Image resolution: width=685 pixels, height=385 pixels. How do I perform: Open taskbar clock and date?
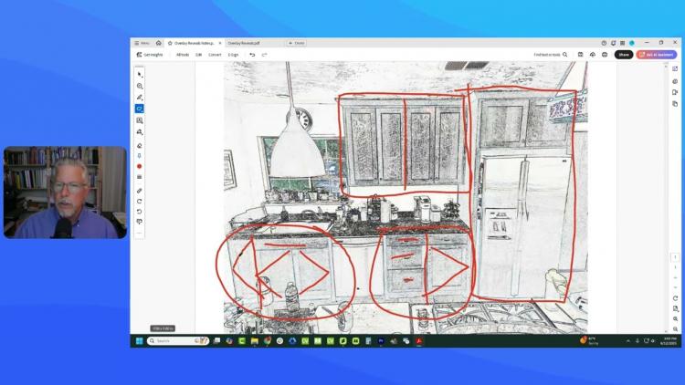(669, 341)
